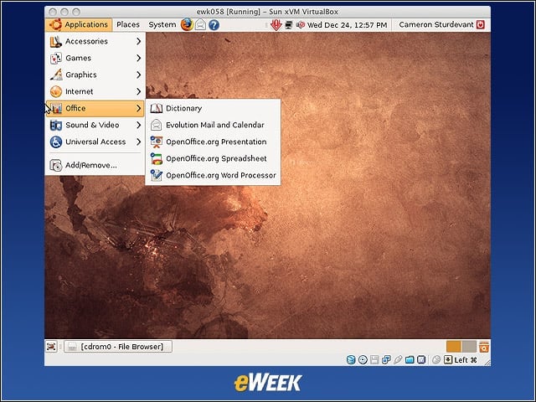The height and width of the screenshot is (402, 536).
Task: Launch OpenOffice.org Spreadsheet entry
Action: tap(213, 158)
